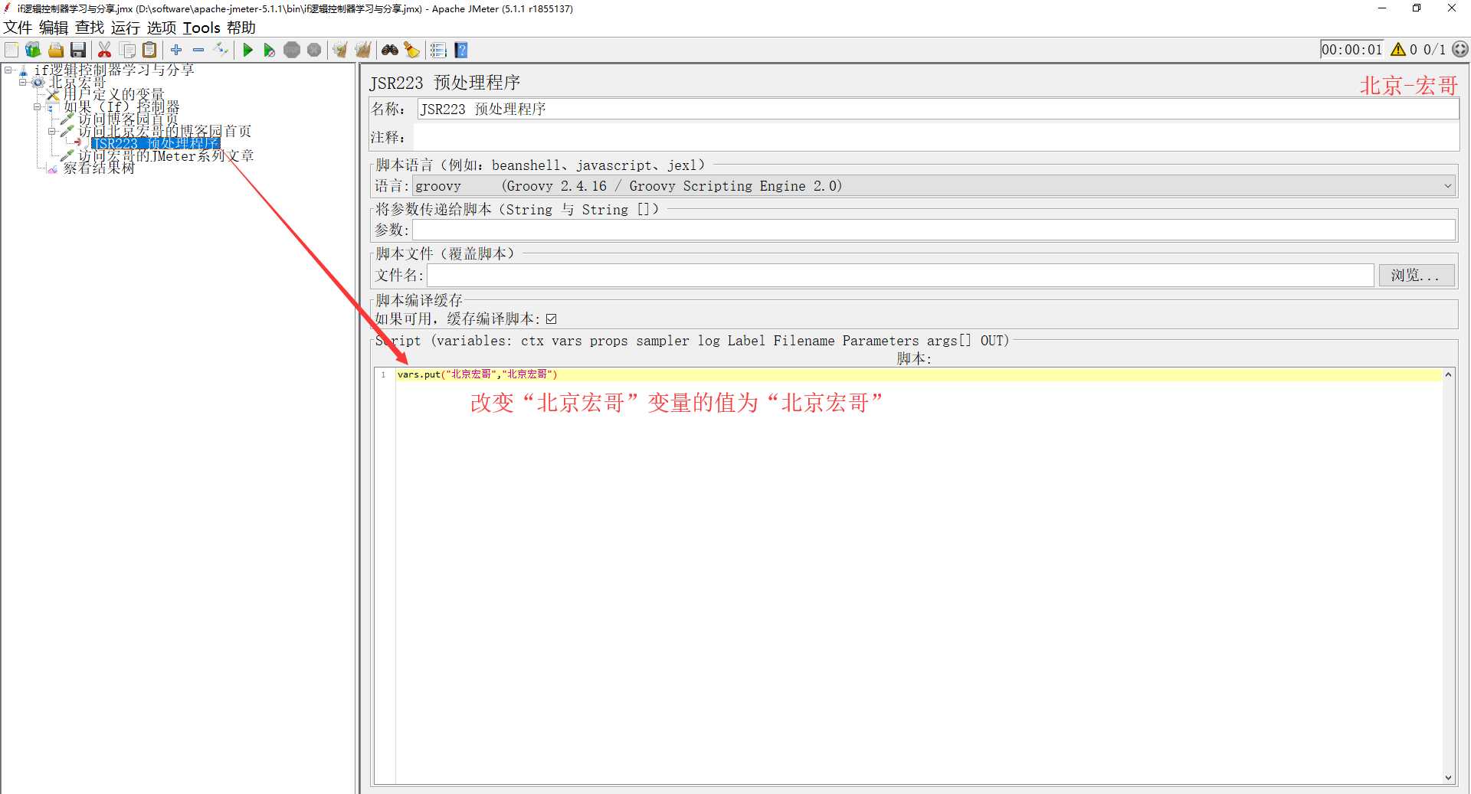Click Start no pauses icon
Screen dimensions: 1471x794
click(x=269, y=50)
